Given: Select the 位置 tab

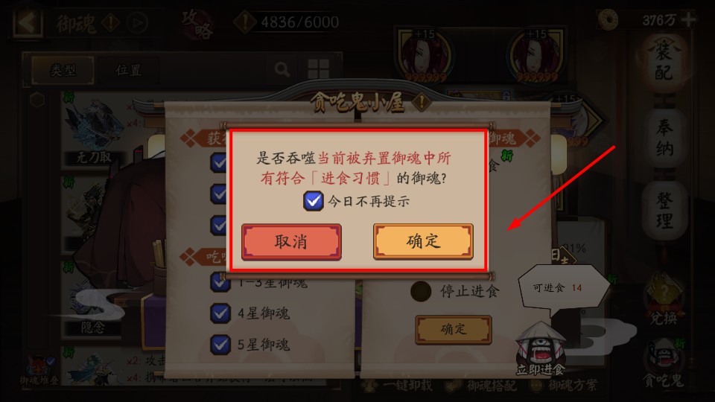Looking at the screenshot, I should (129, 70).
